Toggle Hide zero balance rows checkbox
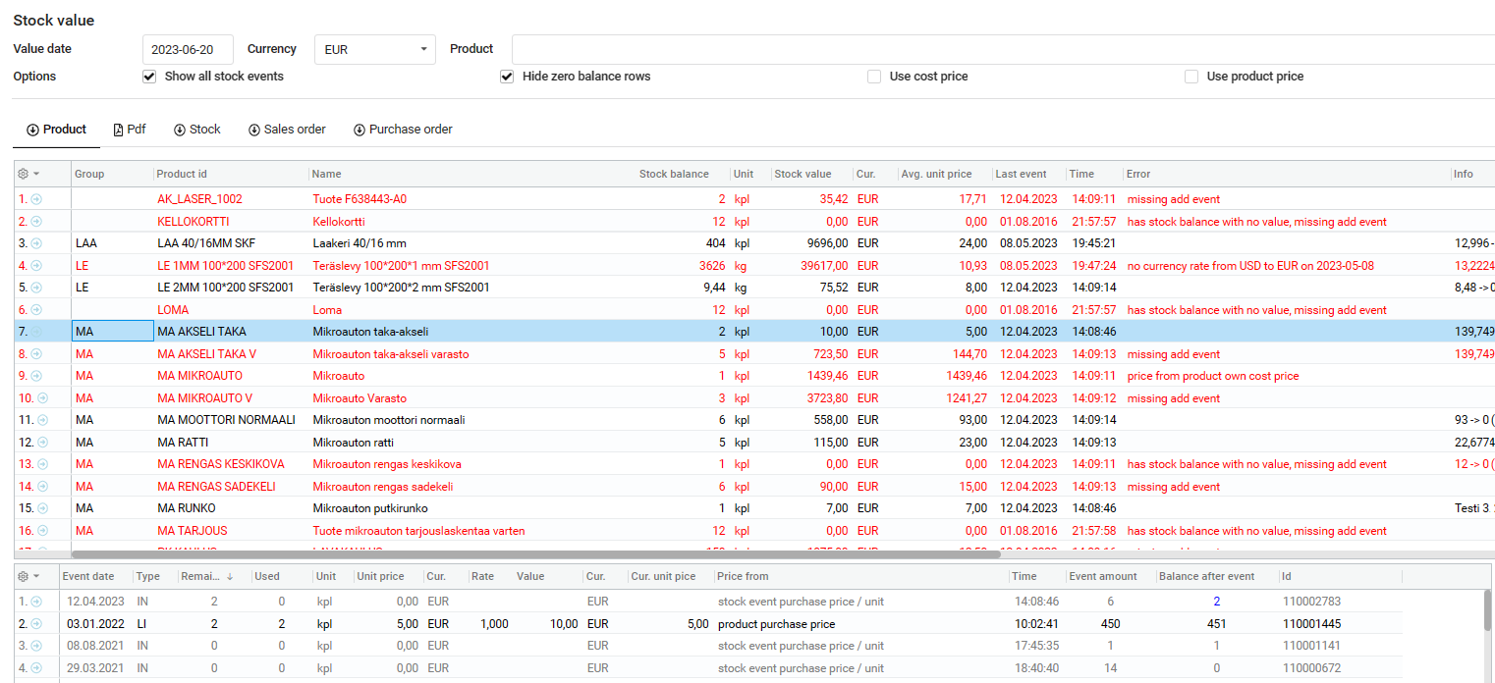Viewport: 1495px width, 683px height. point(507,77)
